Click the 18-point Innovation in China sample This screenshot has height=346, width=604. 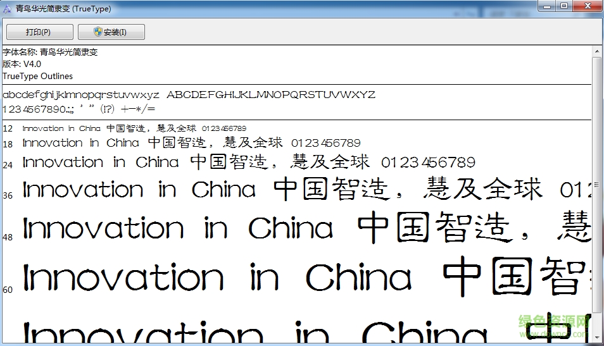click(191, 143)
